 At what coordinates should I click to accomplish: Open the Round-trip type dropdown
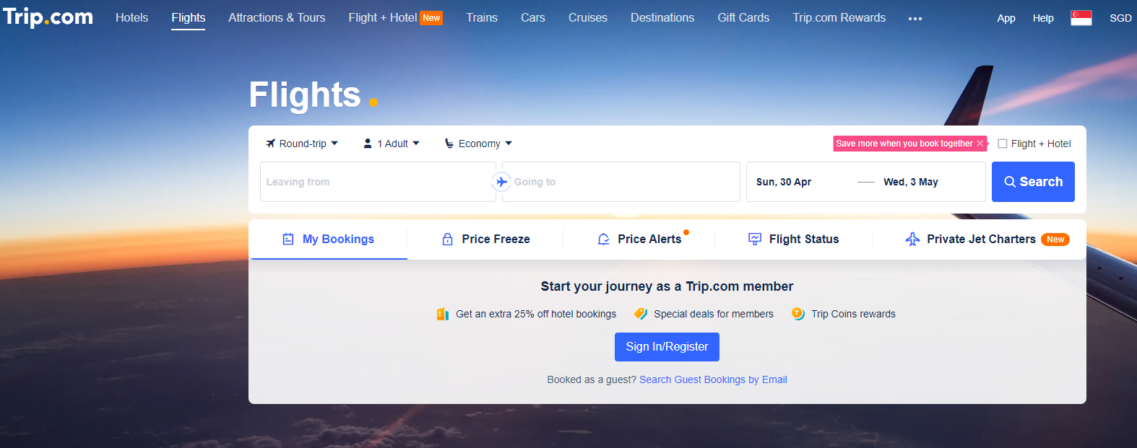coord(302,144)
